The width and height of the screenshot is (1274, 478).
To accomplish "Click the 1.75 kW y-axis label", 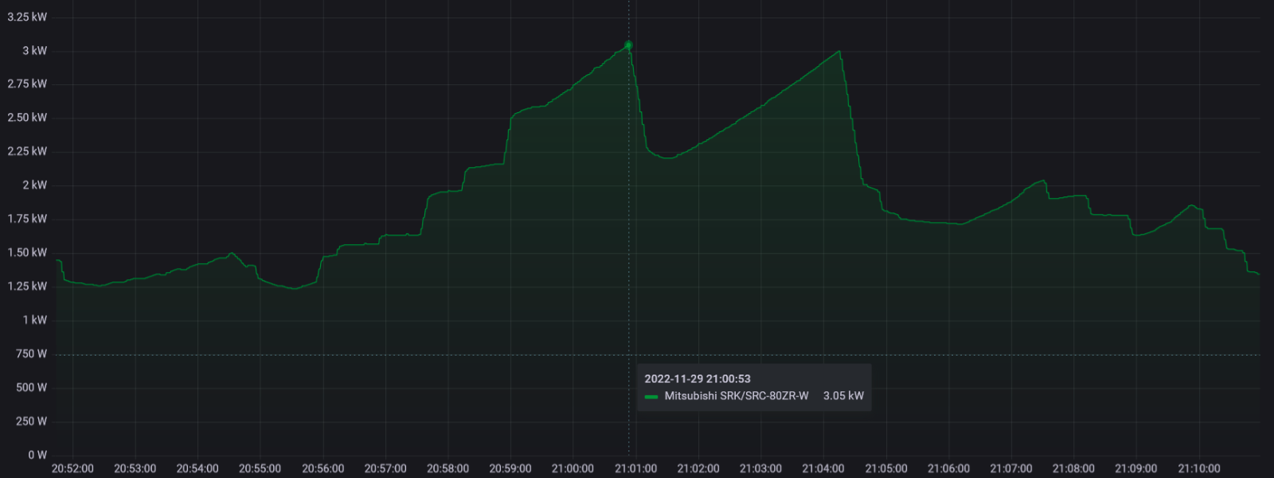I will (x=27, y=219).
